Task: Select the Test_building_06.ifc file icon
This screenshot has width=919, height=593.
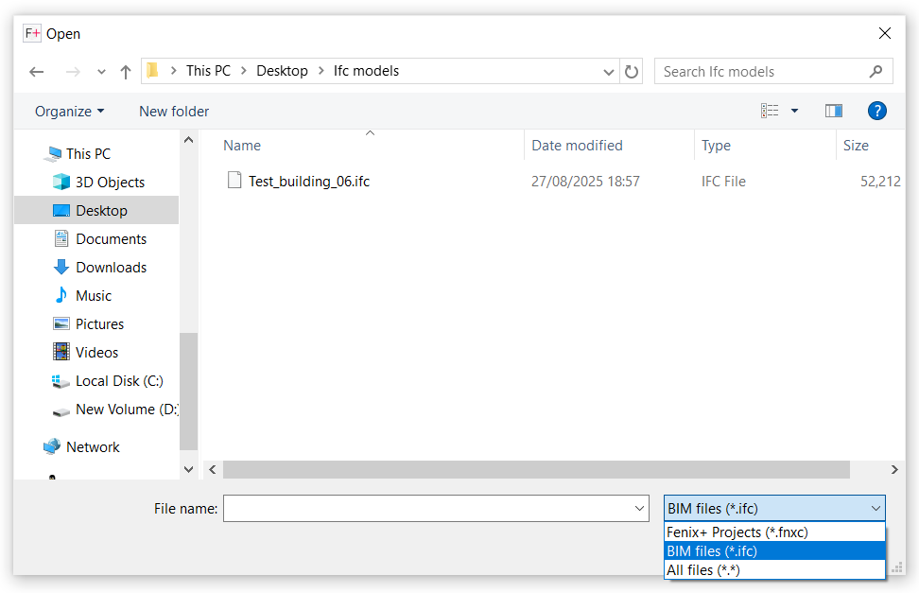Action: (234, 180)
